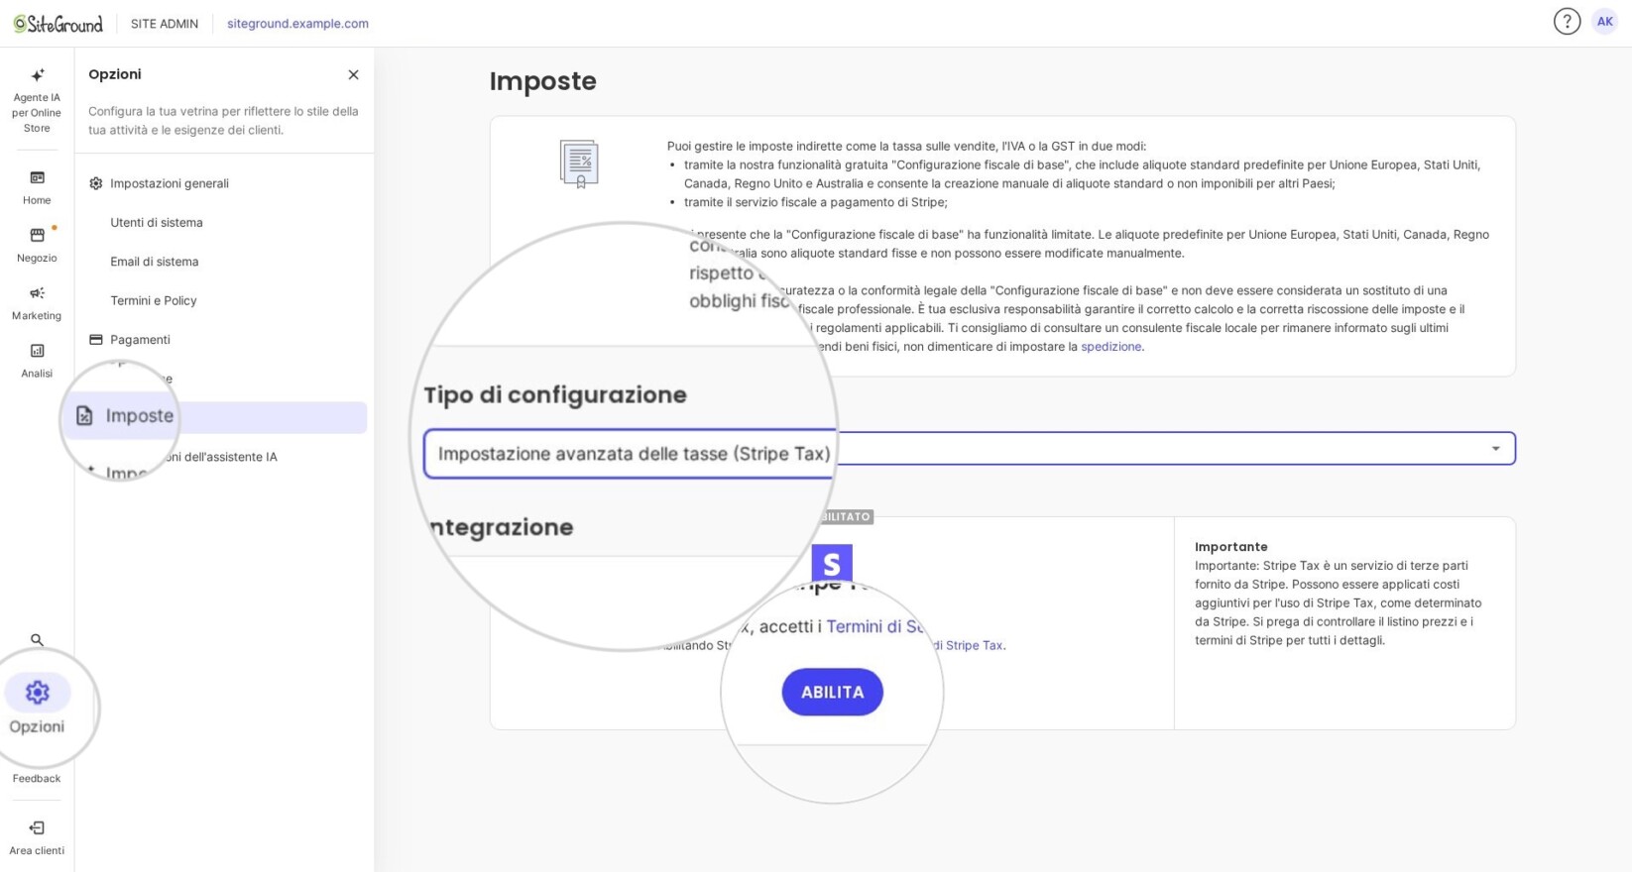Viewport: 1632px width, 872px height.
Task: Open Feedback in the sidebar
Action: (x=37, y=779)
